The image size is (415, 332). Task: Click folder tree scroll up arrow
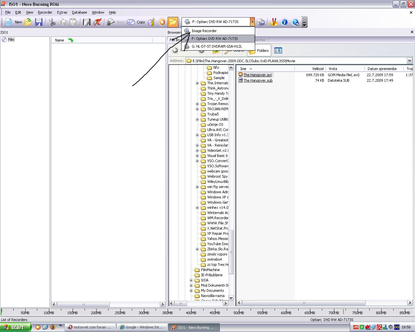(231, 67)
